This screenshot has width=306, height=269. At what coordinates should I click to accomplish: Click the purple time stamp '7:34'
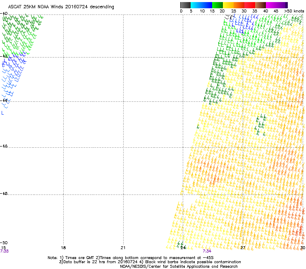point(207,251)
